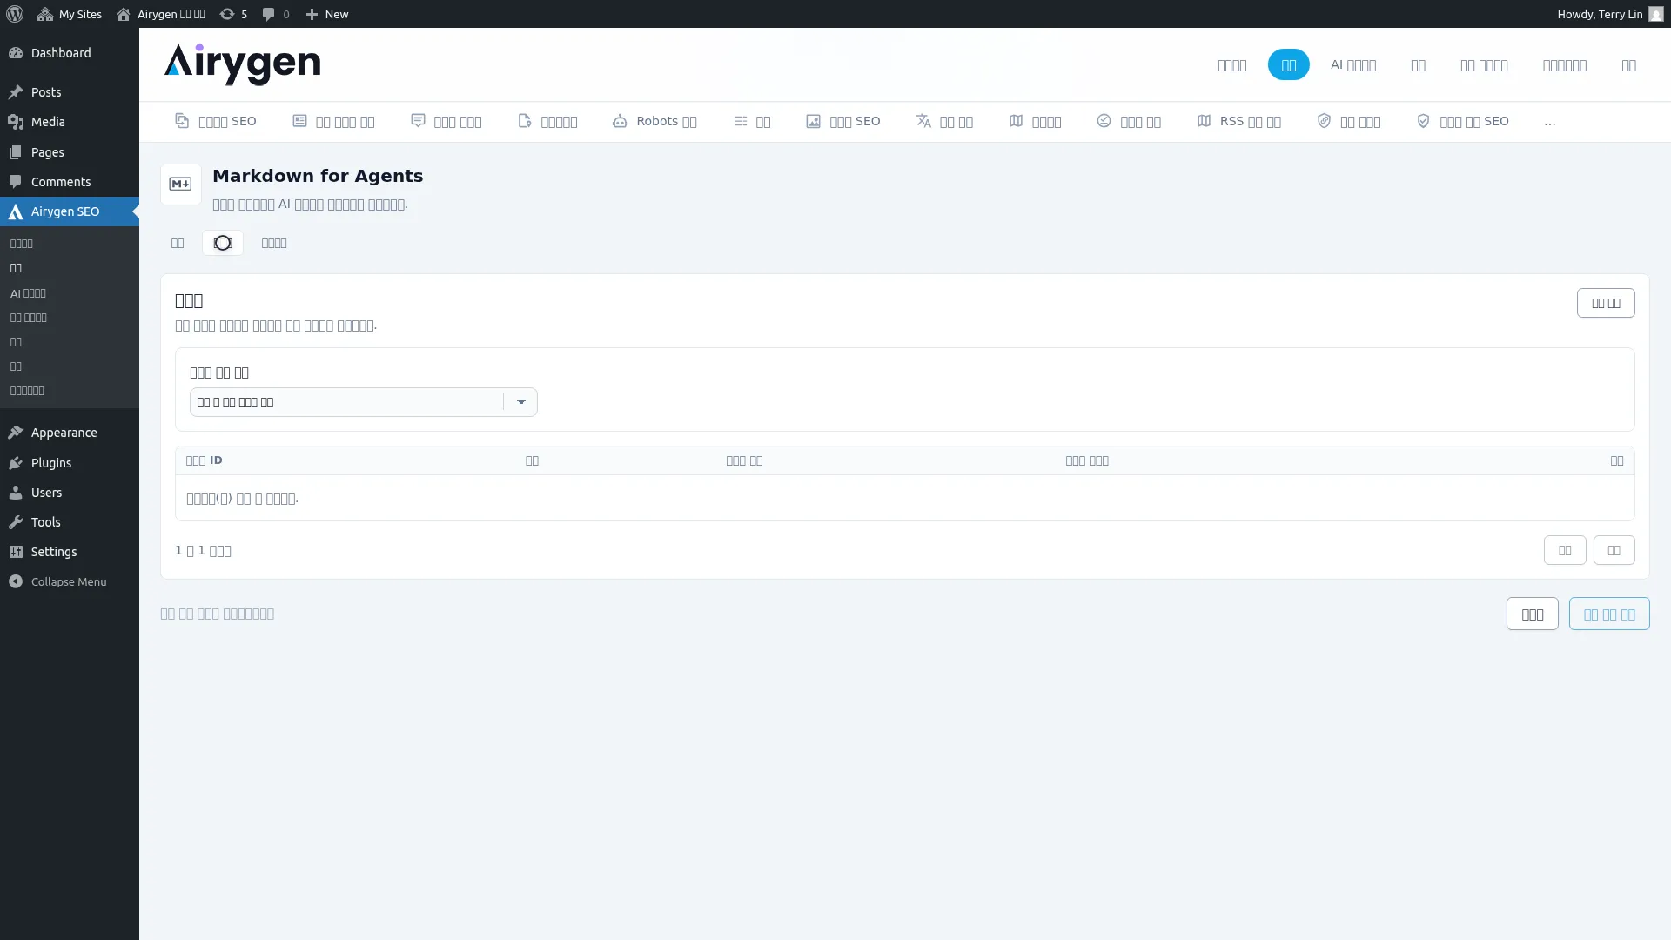Open Tools with wrench icon
This screenshot has height=940, width=1671.
70,522
